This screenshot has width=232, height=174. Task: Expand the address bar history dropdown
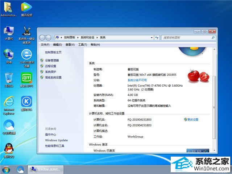pyautogui.click(x=151, y=37)
